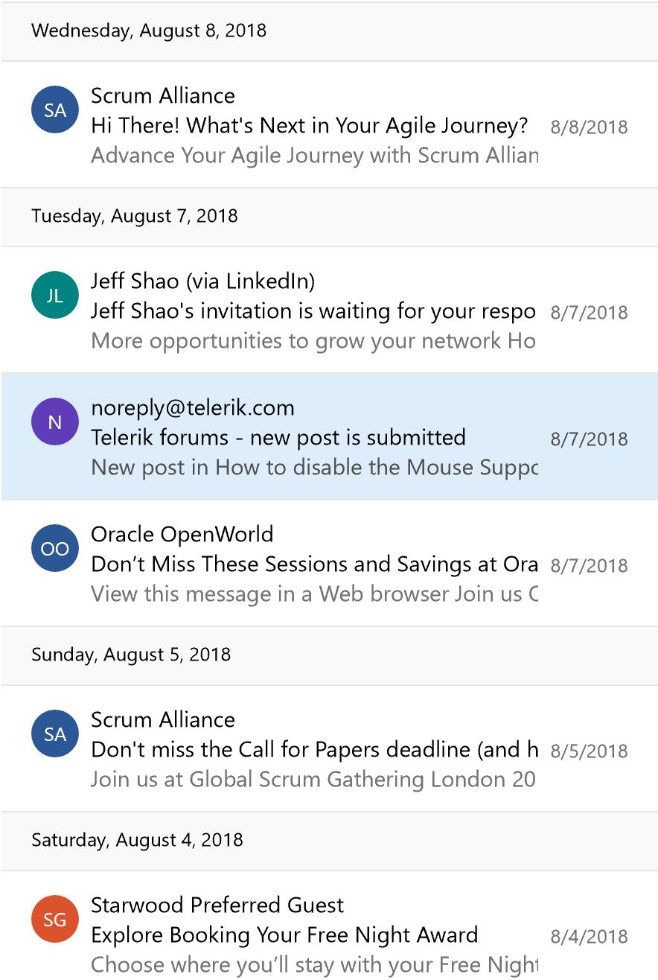Click the SA avatar beside the Call for Papers email
This screenshot has height=980, width=658.
55,734
